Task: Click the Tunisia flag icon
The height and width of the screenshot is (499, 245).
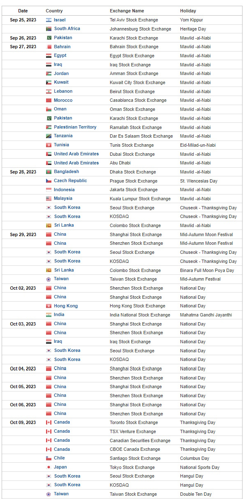Action: (x=49, y=145)
